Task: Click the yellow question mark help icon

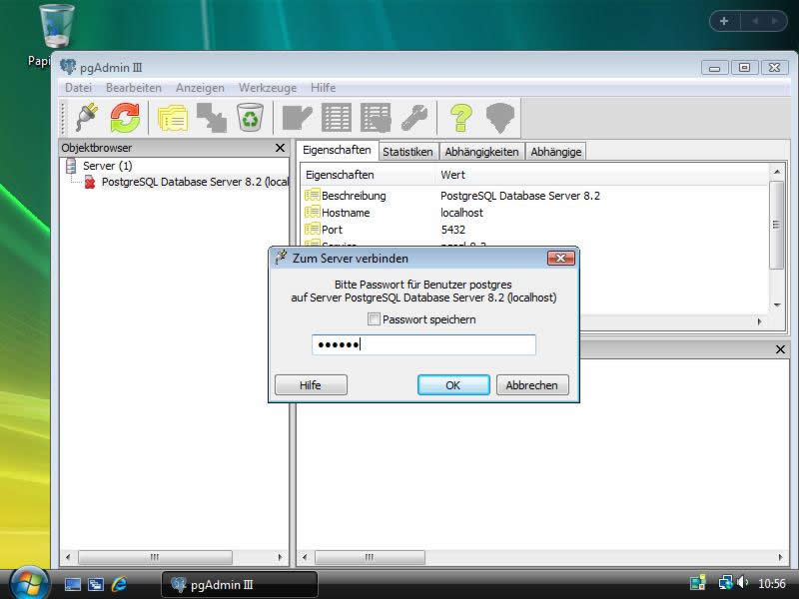Action: pos(461,118)
